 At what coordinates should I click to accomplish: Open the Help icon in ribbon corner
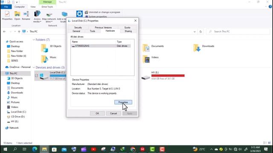click(x=270, y=7)
